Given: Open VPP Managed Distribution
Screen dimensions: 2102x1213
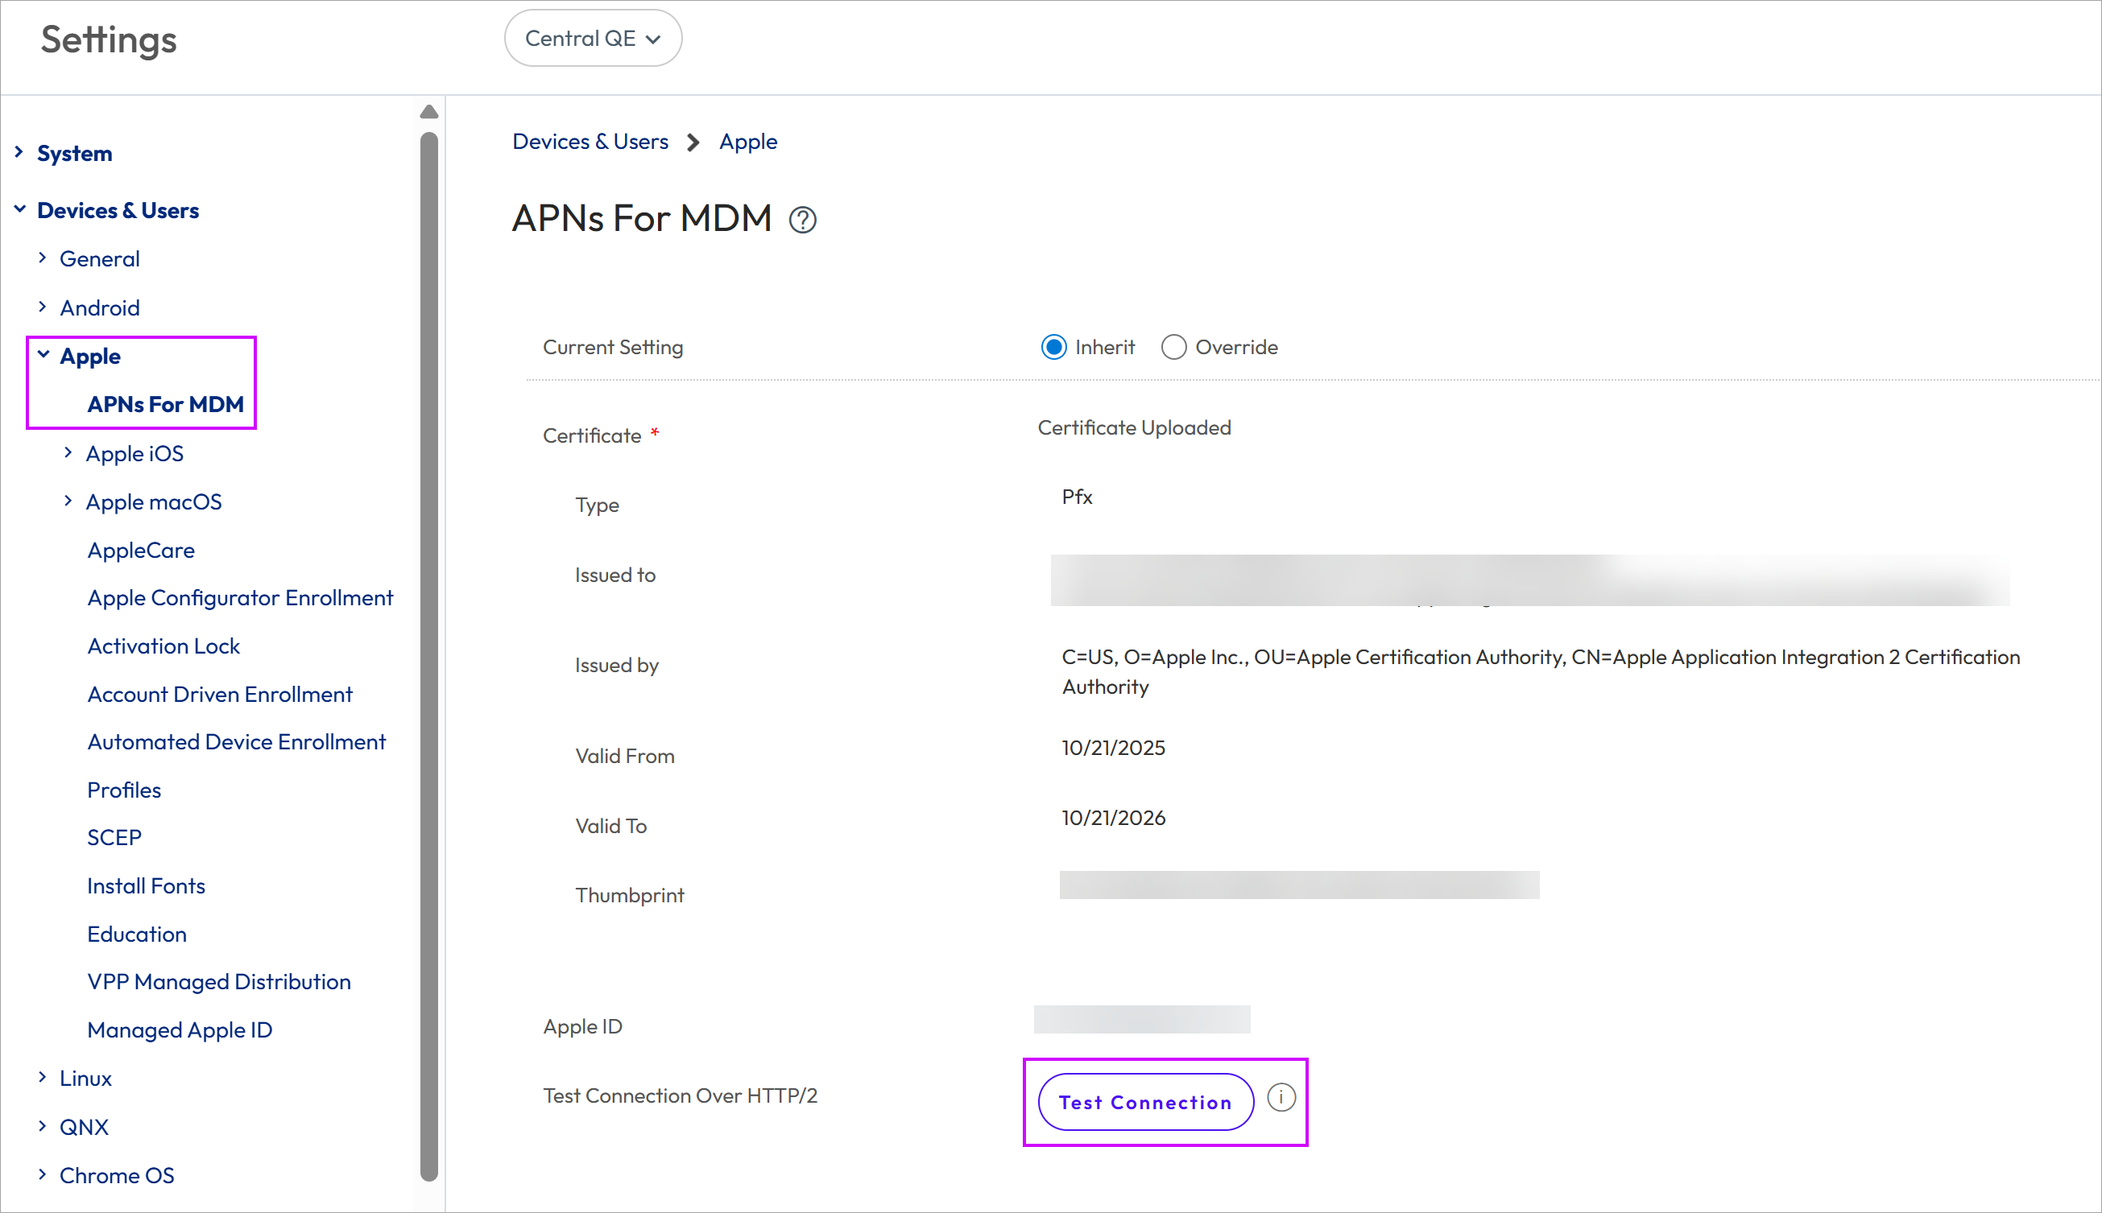Looking at the screenshot, I should click(219, 982).
